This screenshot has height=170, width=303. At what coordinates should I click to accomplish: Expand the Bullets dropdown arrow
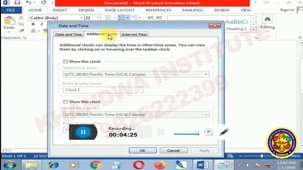tap(115, 18)
